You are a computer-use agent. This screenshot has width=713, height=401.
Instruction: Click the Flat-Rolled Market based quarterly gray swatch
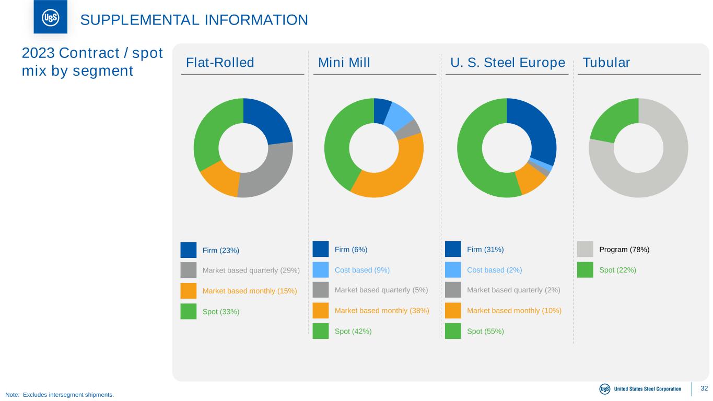pyautogui.click(x=189, y=270)
